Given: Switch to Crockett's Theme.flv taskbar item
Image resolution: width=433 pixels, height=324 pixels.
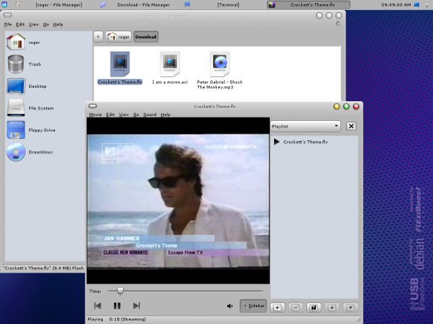Looking at the screenshot, I should (309, 5).
